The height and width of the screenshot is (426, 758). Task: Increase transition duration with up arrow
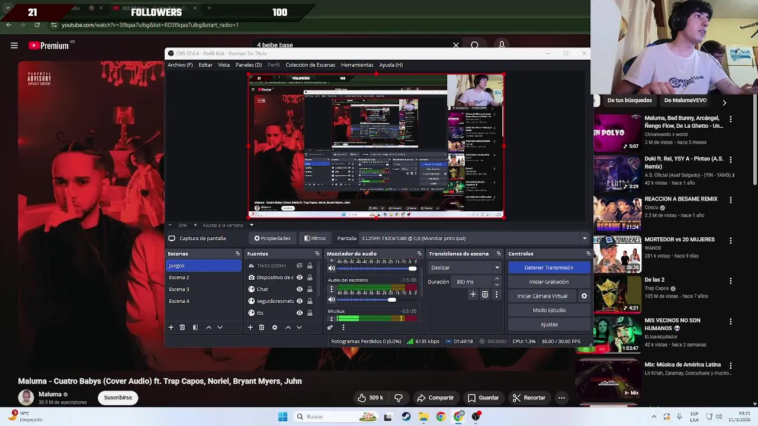(496, 279)
